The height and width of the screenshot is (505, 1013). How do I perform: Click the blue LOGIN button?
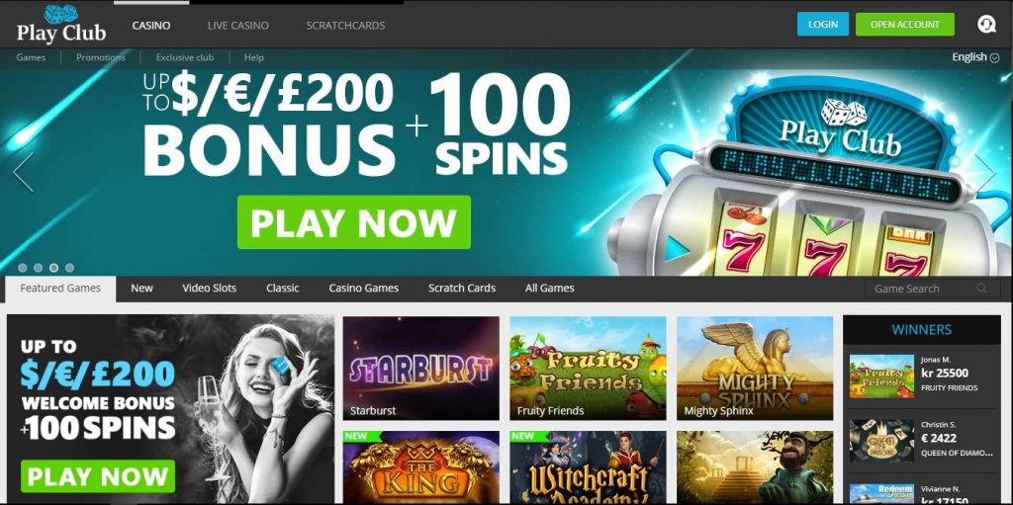point(823,24)
